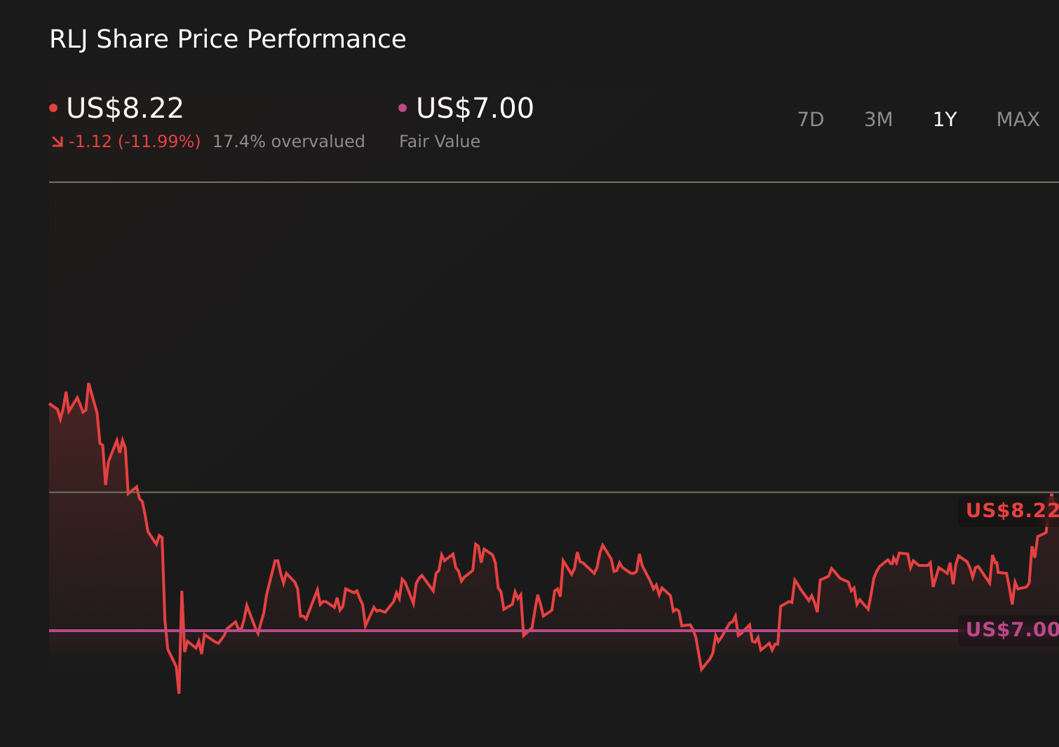This screenshot has width=1059, height=747.
Task: Click the US$8.22 price badge on right
Action: tap(1010, 511)
